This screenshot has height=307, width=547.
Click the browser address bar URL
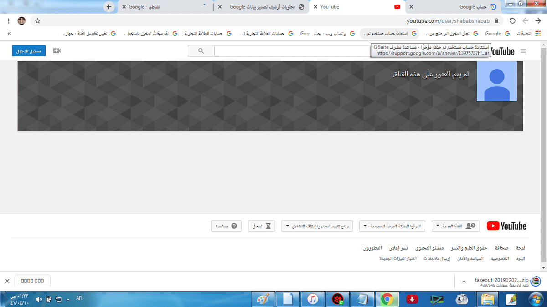coord(448,21)
